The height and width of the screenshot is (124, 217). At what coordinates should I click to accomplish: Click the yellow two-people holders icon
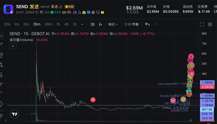point(84,12)
